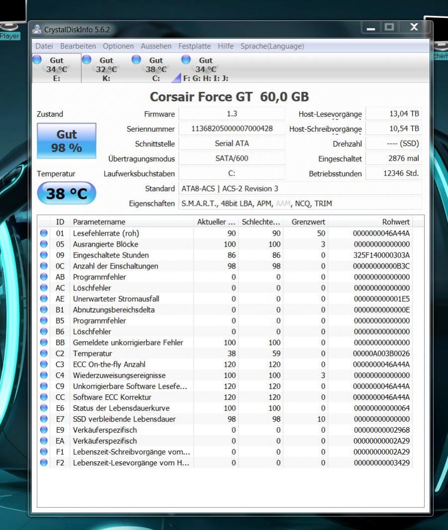Sort by the Parametername column header

click(x=131, y=222)
